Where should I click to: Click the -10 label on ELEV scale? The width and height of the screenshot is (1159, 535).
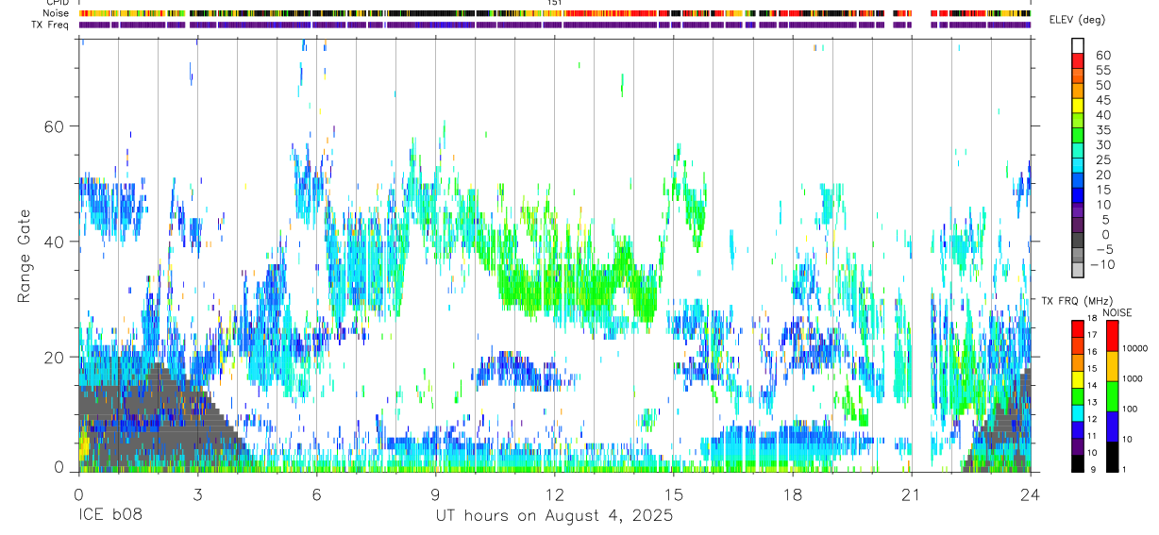click(1101, 264)
